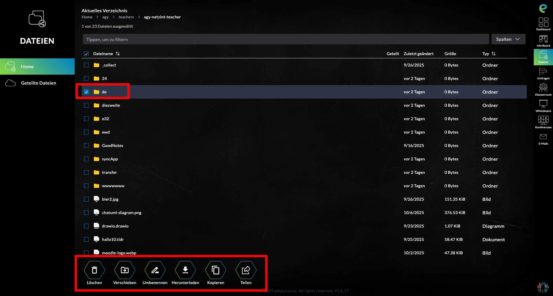The image size is (553, 296).
Task: Tick the checkbox for GoodNotes folder
Action: [86, 146]
